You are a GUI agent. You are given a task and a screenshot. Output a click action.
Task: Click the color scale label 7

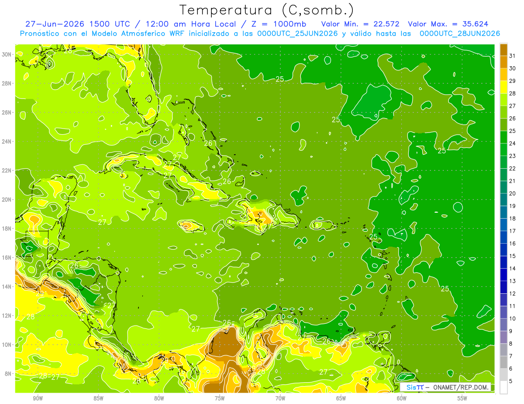pos(511,356)
